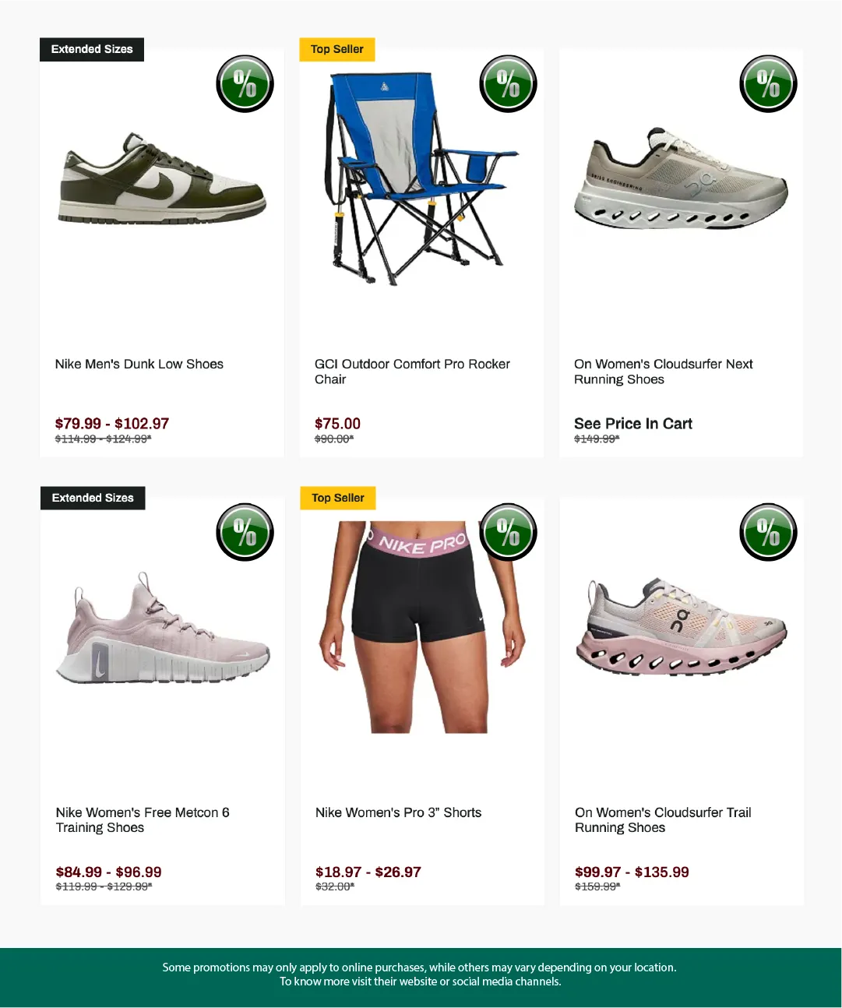
Task: Open the gray On Cloudsurfer Next shoe image
Action: click(681, 179)
